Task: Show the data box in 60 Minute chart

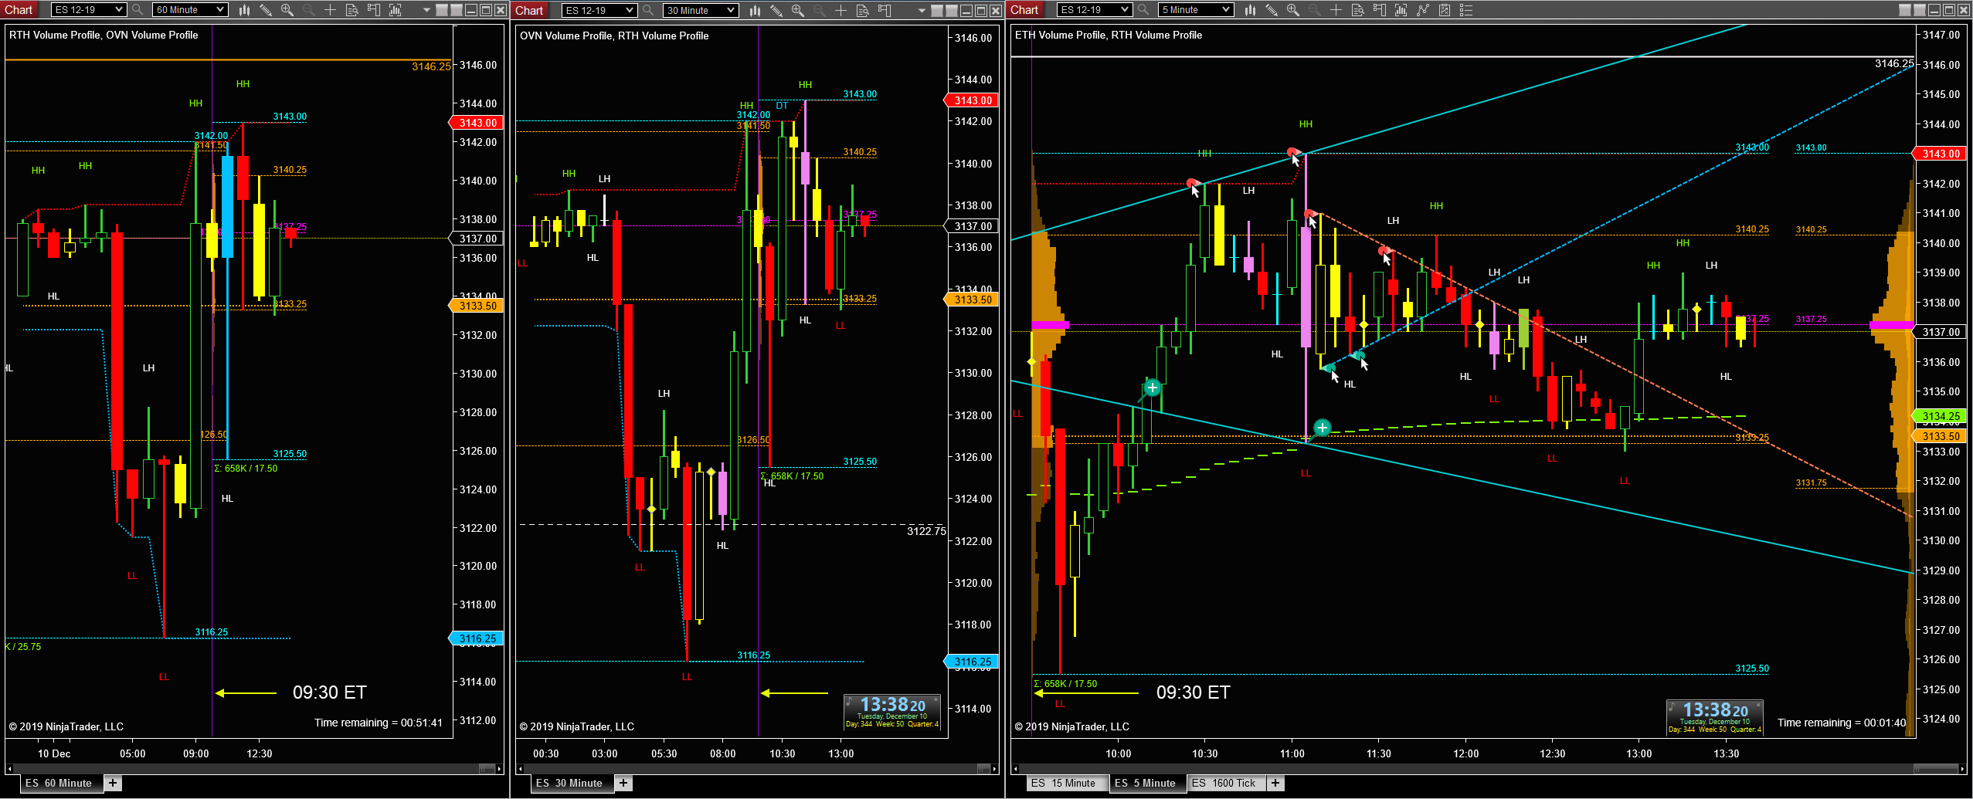Action: (351, 10)
